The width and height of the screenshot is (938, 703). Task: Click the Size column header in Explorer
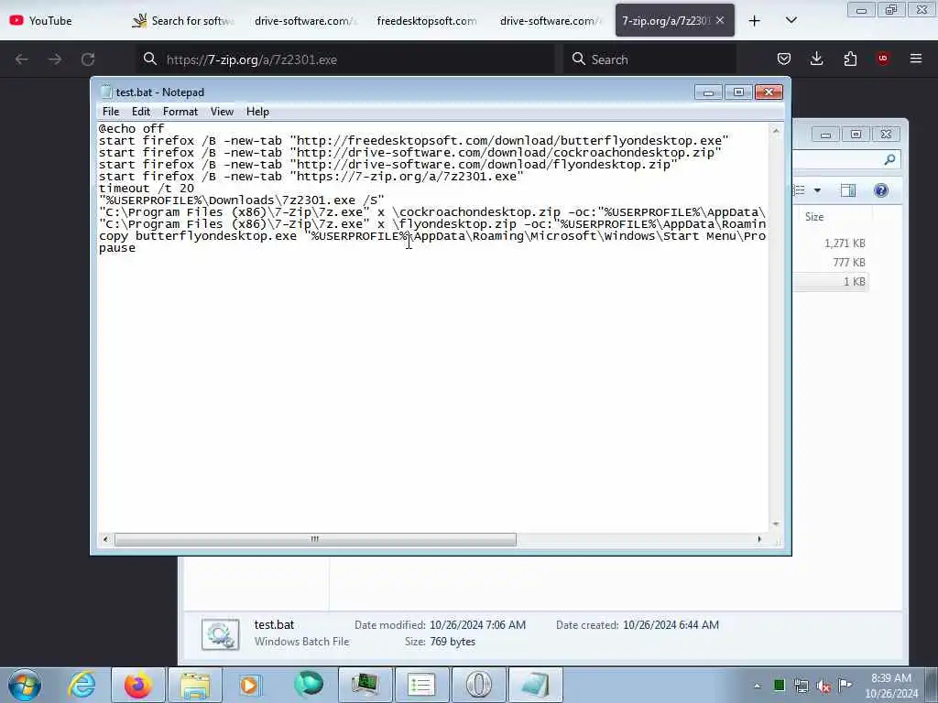[x=814, y=216]
